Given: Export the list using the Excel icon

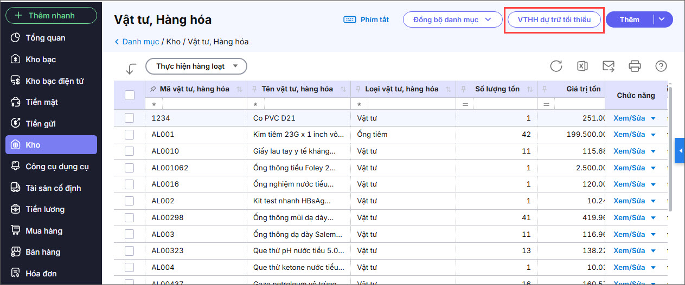Looking at the screenshot, I should pyautogui.click(x=582, y=66).
